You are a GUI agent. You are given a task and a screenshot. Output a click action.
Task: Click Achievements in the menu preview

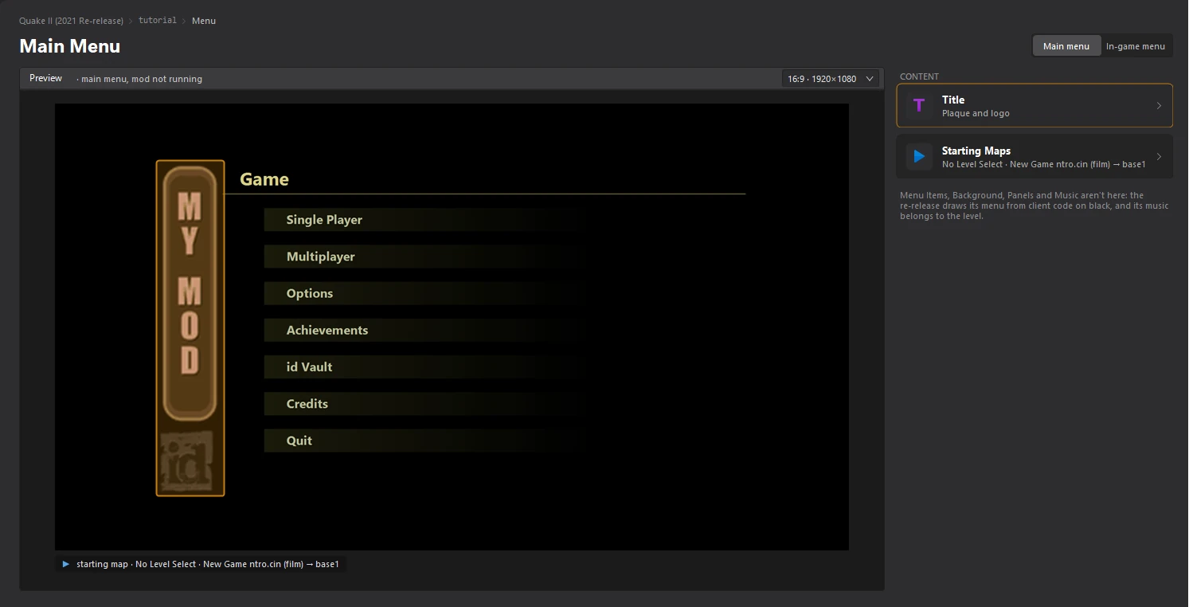[327, 330]
